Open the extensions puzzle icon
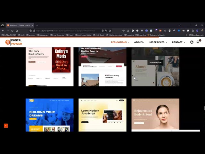Screen dimensions: 205x154 tap(193, 31)
